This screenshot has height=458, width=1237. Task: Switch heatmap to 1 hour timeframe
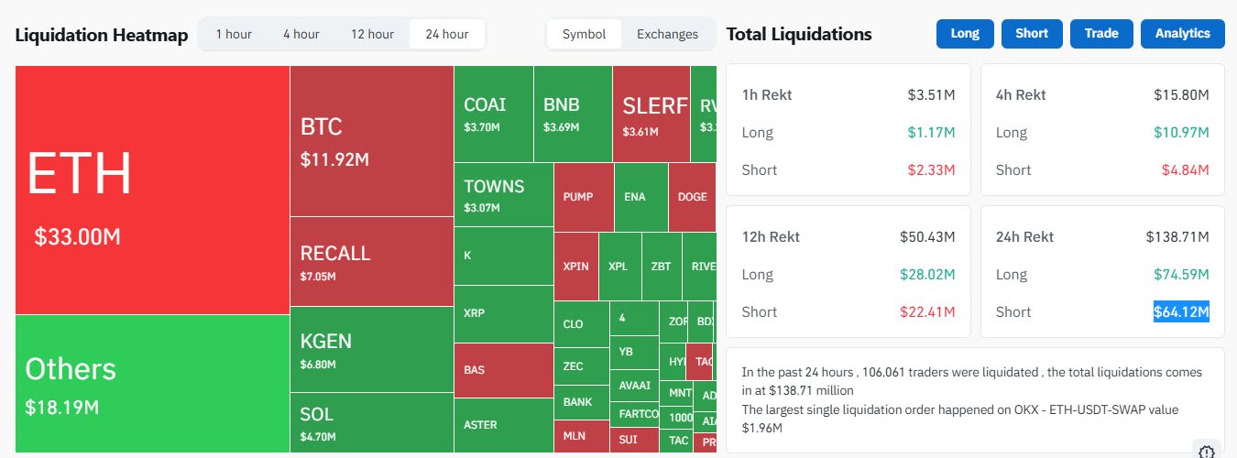tap(234, 34)
